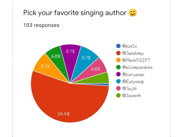Select the @Sarahmay legend label

(133, 53)
